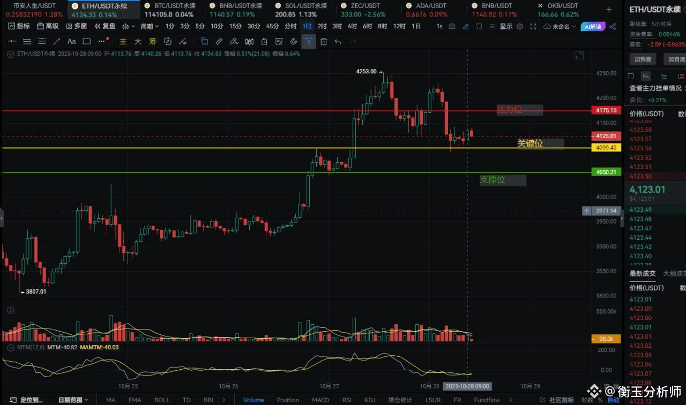Click the 大 indicator icon
The image size is (686, 405).
click(x=138, y=41)
